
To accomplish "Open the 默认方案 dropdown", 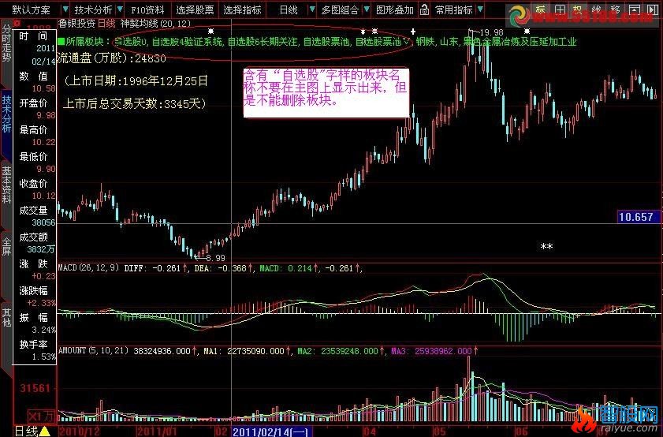I will point(36,10).
